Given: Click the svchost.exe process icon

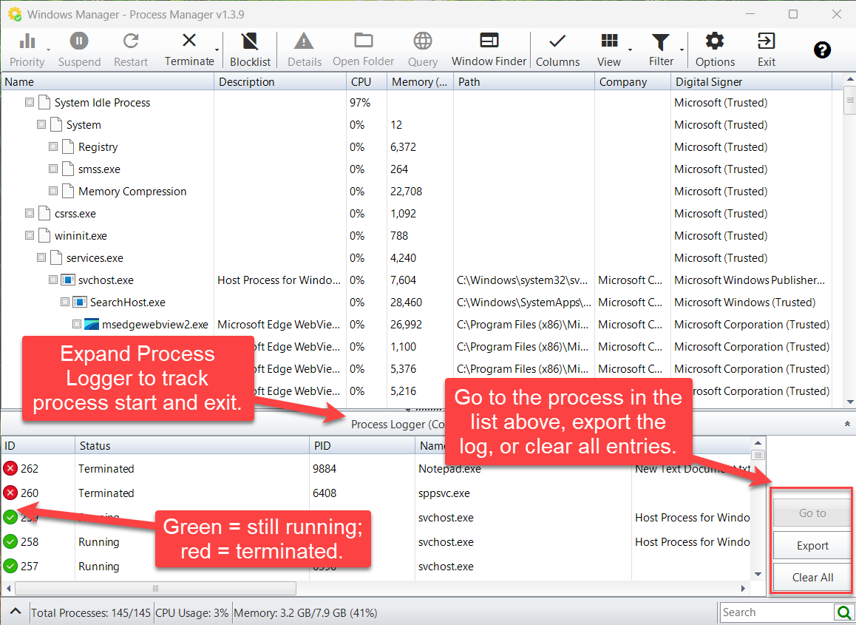Looking at the screenshot, I should pyautogui.click(x=68, y=280).
